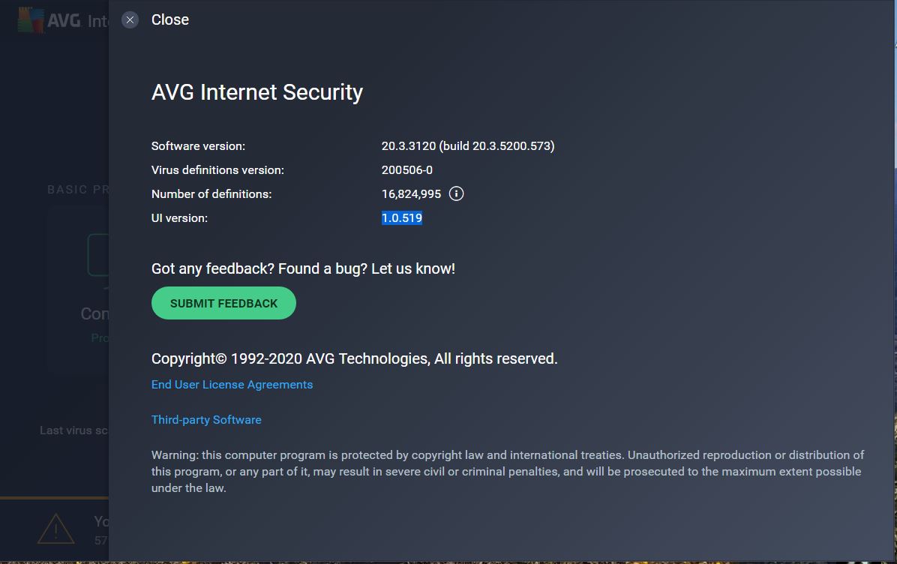Click the circular X icon next to Close

coord(130,19)
